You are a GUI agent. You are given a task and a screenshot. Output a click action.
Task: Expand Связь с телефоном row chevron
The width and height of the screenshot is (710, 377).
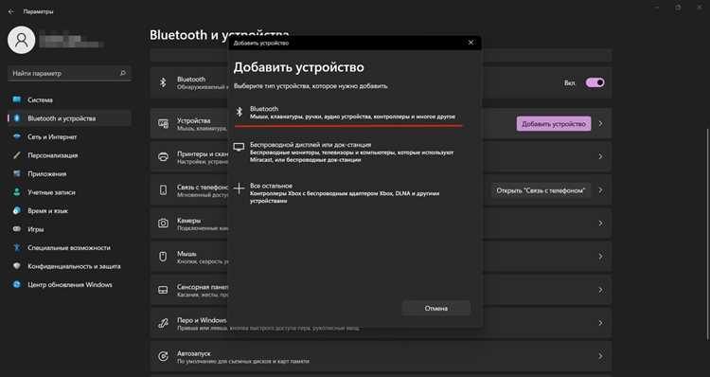601,190
